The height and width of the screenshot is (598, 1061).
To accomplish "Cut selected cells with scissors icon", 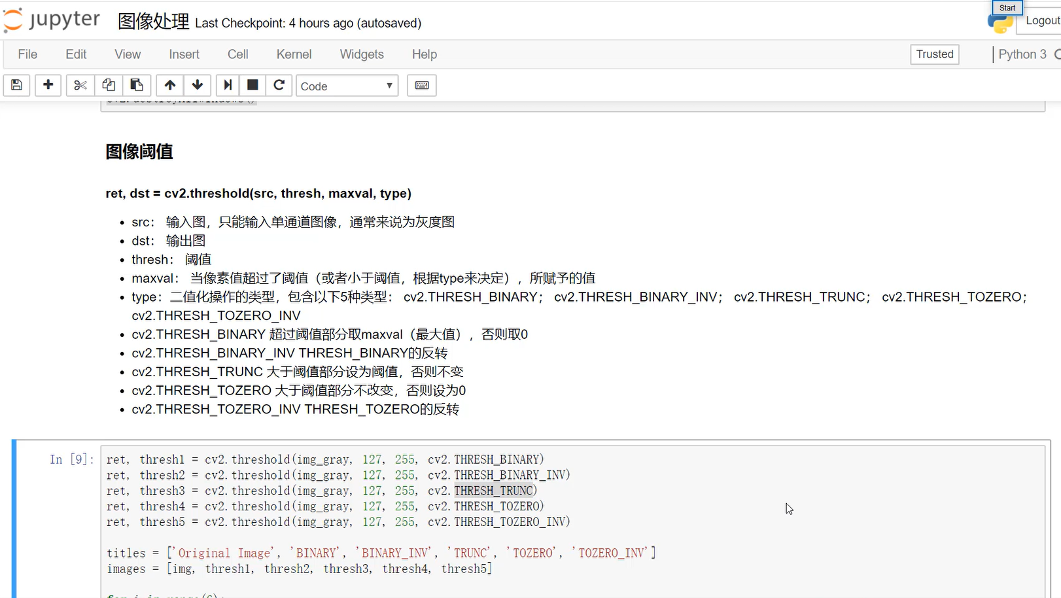I will coord(80,86).
